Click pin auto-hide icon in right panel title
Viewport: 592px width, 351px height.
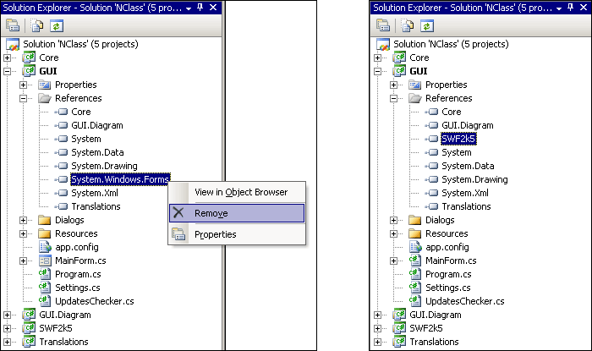(x=571, y=8)
